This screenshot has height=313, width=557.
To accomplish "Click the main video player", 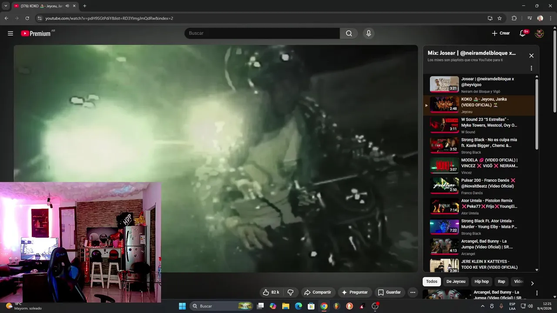I will 216,158.
